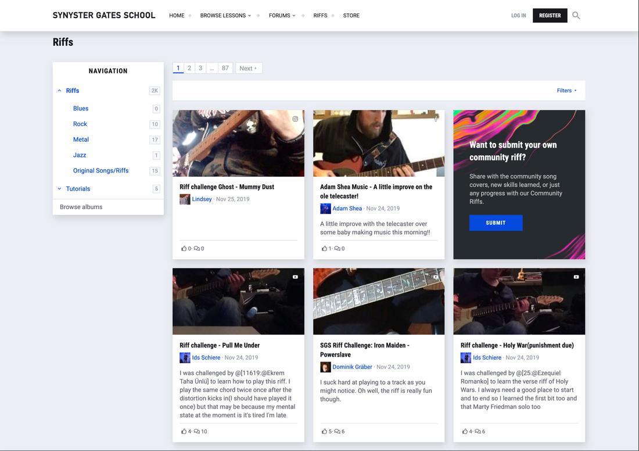This screenshot has width=639, height=451.
Task: Click comment icon on Holy War post
Action: tap(478, 432)
